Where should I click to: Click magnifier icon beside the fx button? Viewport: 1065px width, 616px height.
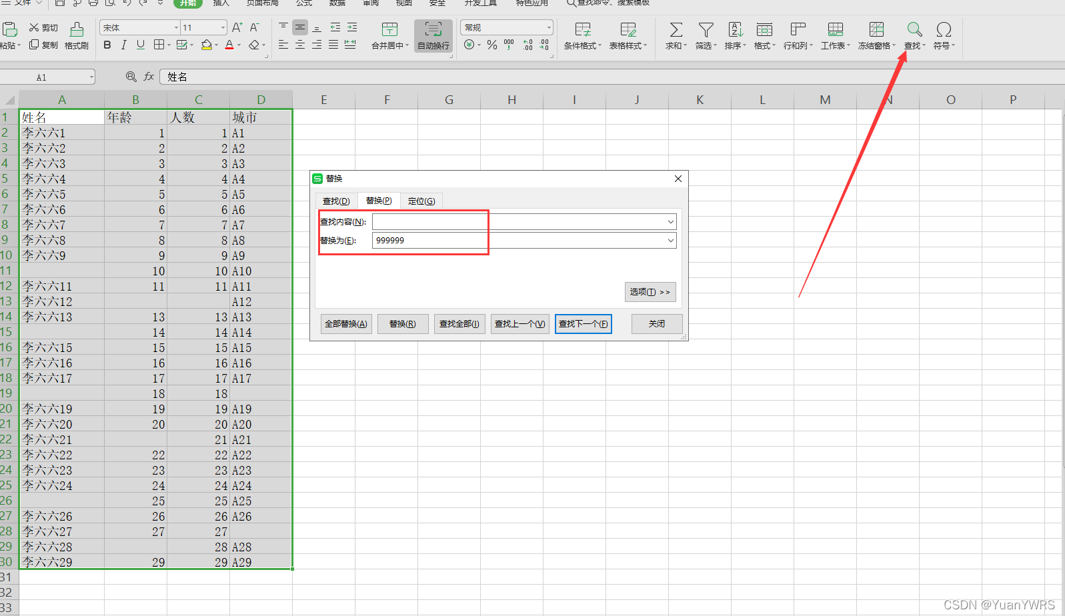click(x=131, y=77)
